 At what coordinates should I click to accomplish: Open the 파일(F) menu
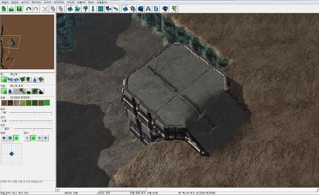[x=5, y=2]
